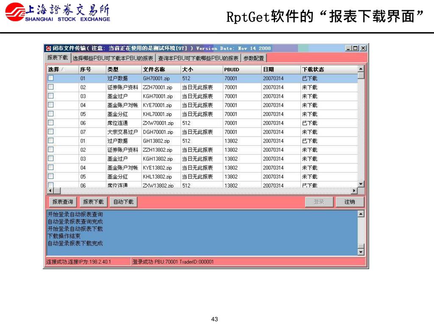Viewport: 434px width, 325px height.
Task: Click 当日无此报表 in KGH13802.zip row
Action: pos(198,159)
